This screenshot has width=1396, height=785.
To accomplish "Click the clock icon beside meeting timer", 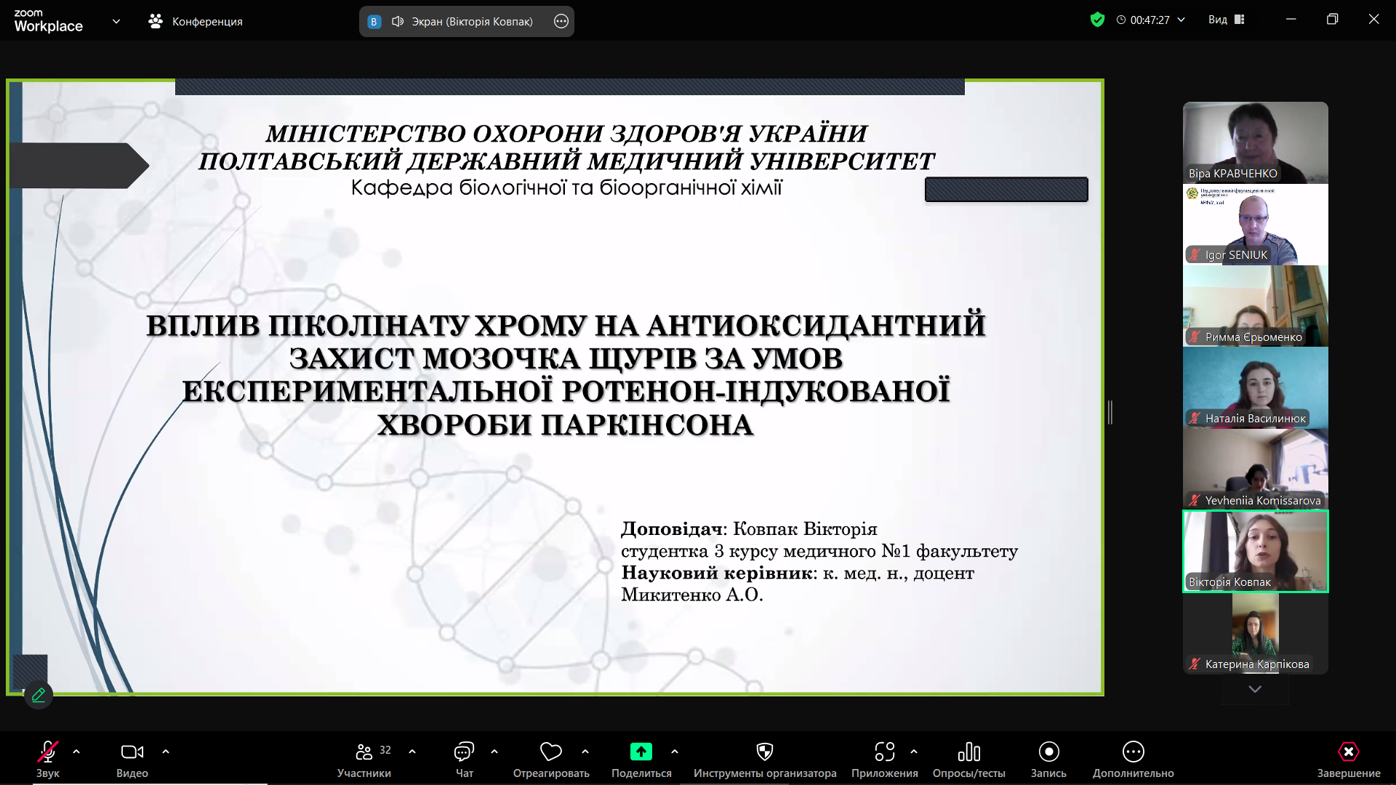I will 1121,20.
